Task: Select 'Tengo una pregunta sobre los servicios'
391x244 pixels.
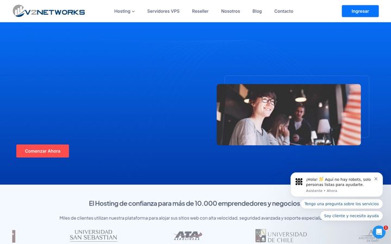Action: point(342,204)
